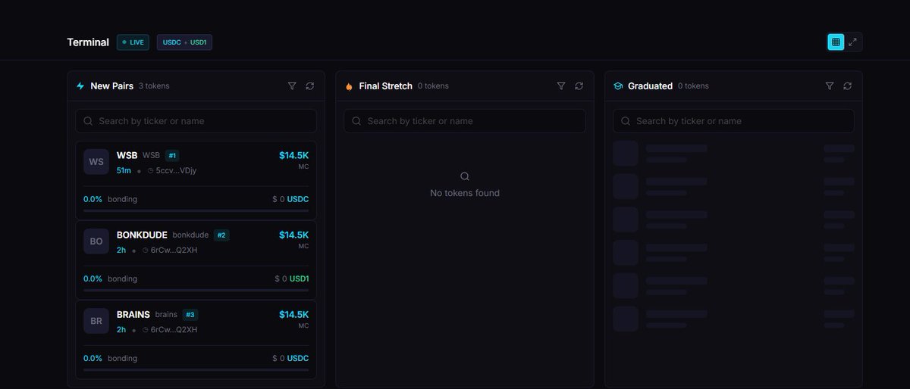Expand terminal to fullscreen
Image resolution: width=910 pixels, height=389 pixels.
click(x=853, y=42)
